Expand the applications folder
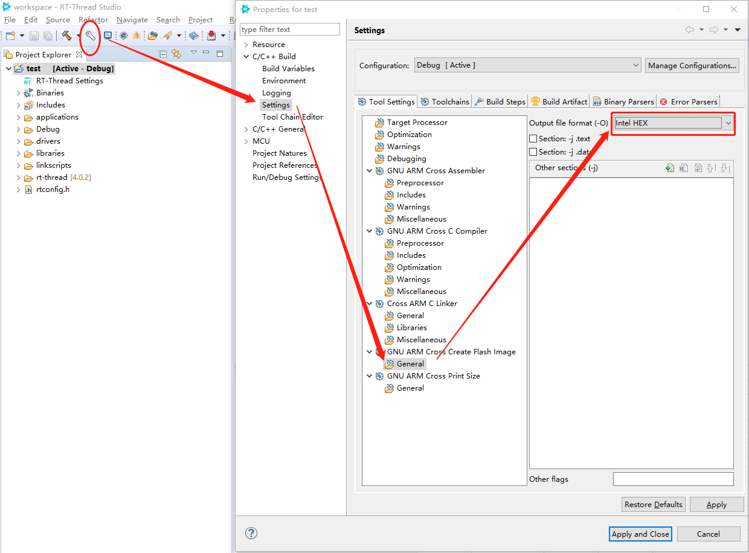Screen dimensions: 749x553 [x=18, y=117]
